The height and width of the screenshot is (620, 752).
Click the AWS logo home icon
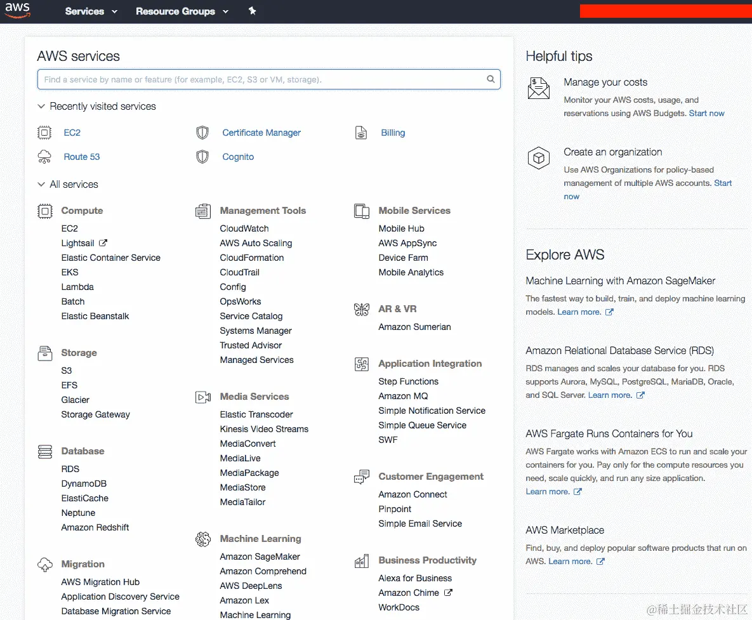click(x=18, y=10)
